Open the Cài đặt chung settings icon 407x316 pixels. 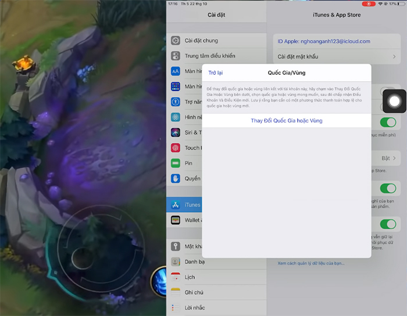176,41
